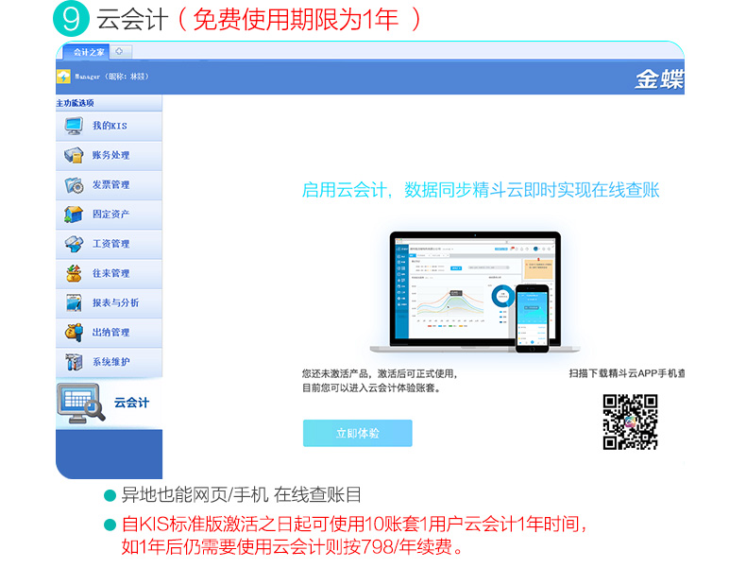
Task: Open 系统维护 system maintenance icon
Action: point(75,362)
